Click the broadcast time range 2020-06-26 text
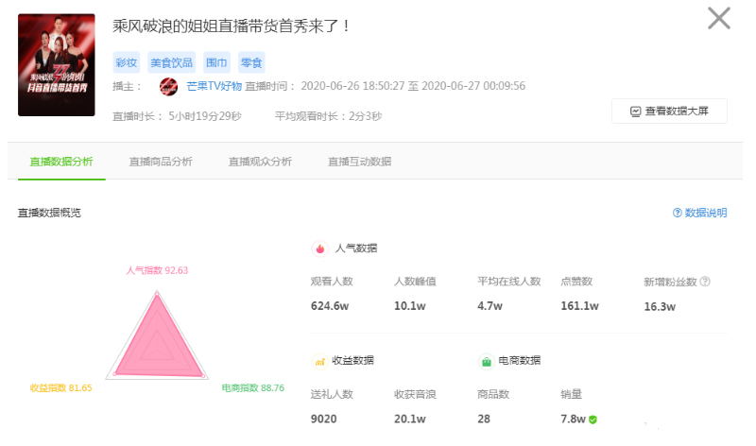This screenshot has height=446, width=756. [x=413, y=86]
